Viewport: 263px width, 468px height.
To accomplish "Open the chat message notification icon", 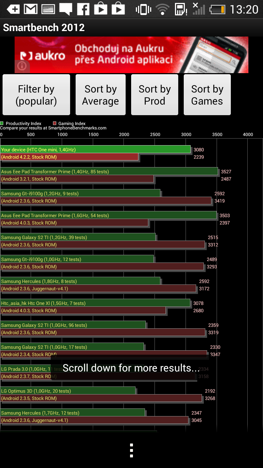I will point(66,9).
